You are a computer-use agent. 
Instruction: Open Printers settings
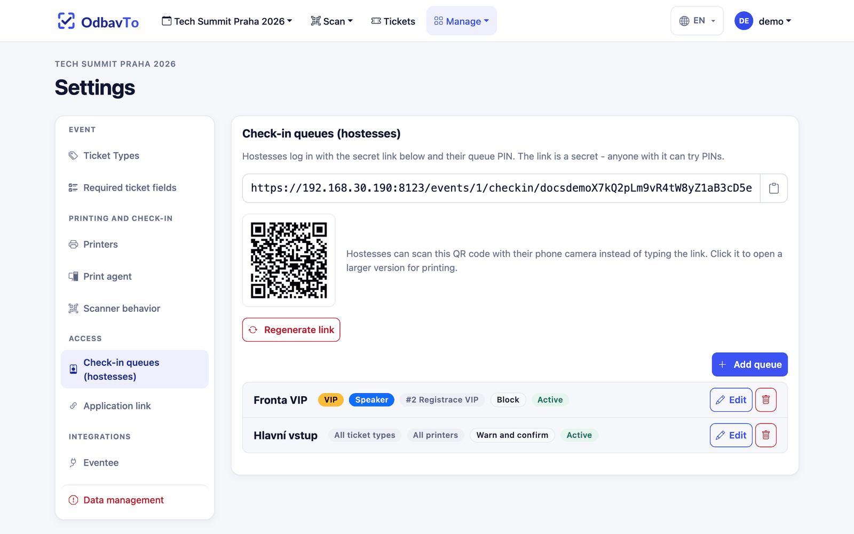pyautogui.click(x=135, y=244)
